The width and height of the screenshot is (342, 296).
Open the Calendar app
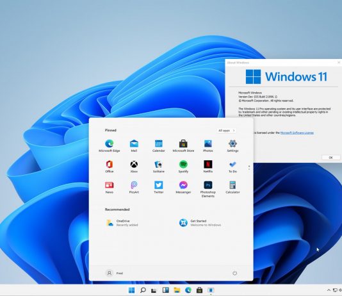(159, 145)
